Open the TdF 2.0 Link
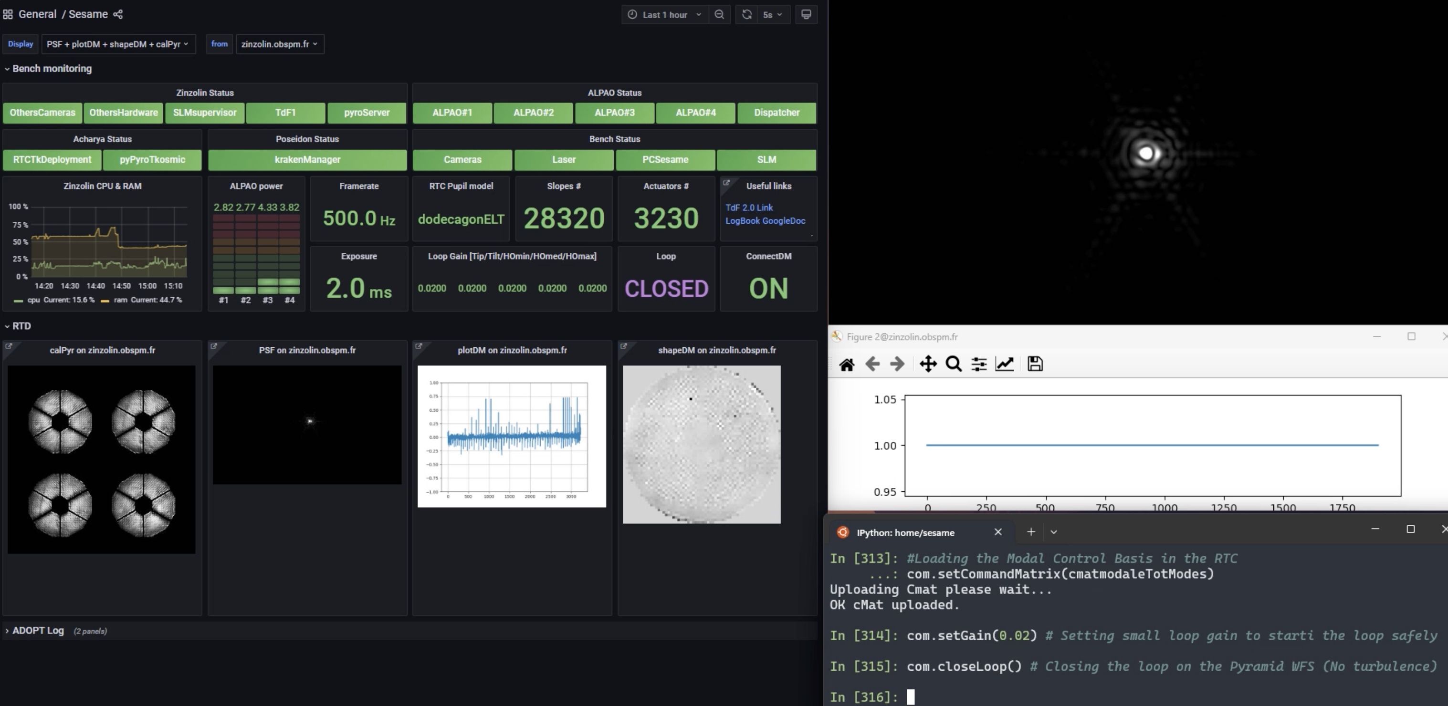This screenshot has height=706, width=1448. tap(749, 207)
